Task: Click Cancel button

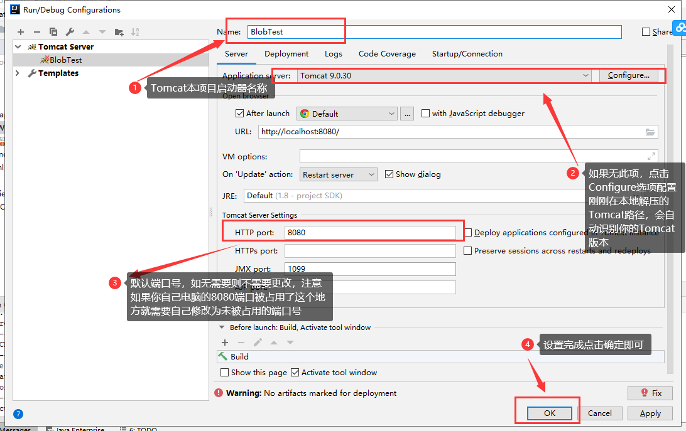Action: (599, 413)
